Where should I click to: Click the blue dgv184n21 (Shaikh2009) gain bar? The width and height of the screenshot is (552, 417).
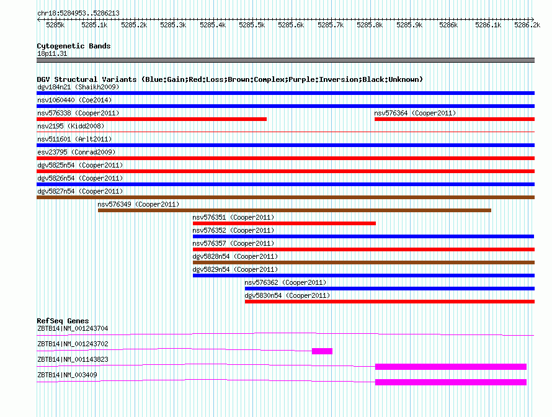pyautogui.click(x=285, y=93)
